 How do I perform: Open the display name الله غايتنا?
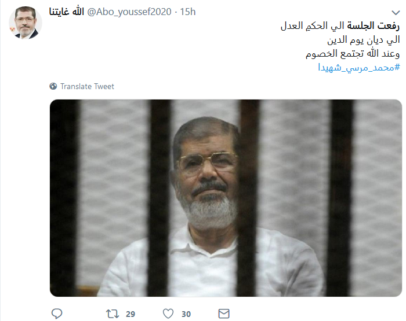click(x=67, y=12)
